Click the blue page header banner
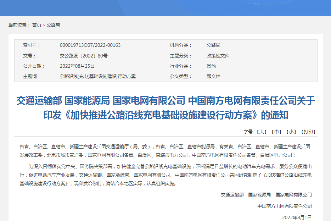Viewport: 331px width, 221px height. coord(165,8)
